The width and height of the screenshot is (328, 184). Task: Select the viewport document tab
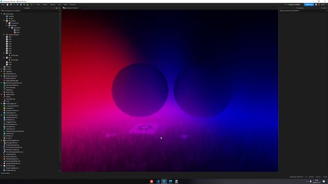(x=71, y=8)
